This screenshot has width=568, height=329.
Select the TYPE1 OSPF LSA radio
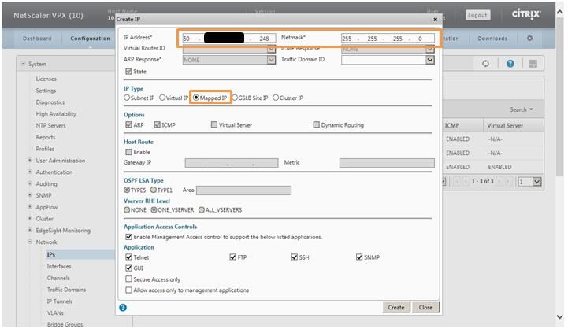pyautogui.click(x=154, y=190)
